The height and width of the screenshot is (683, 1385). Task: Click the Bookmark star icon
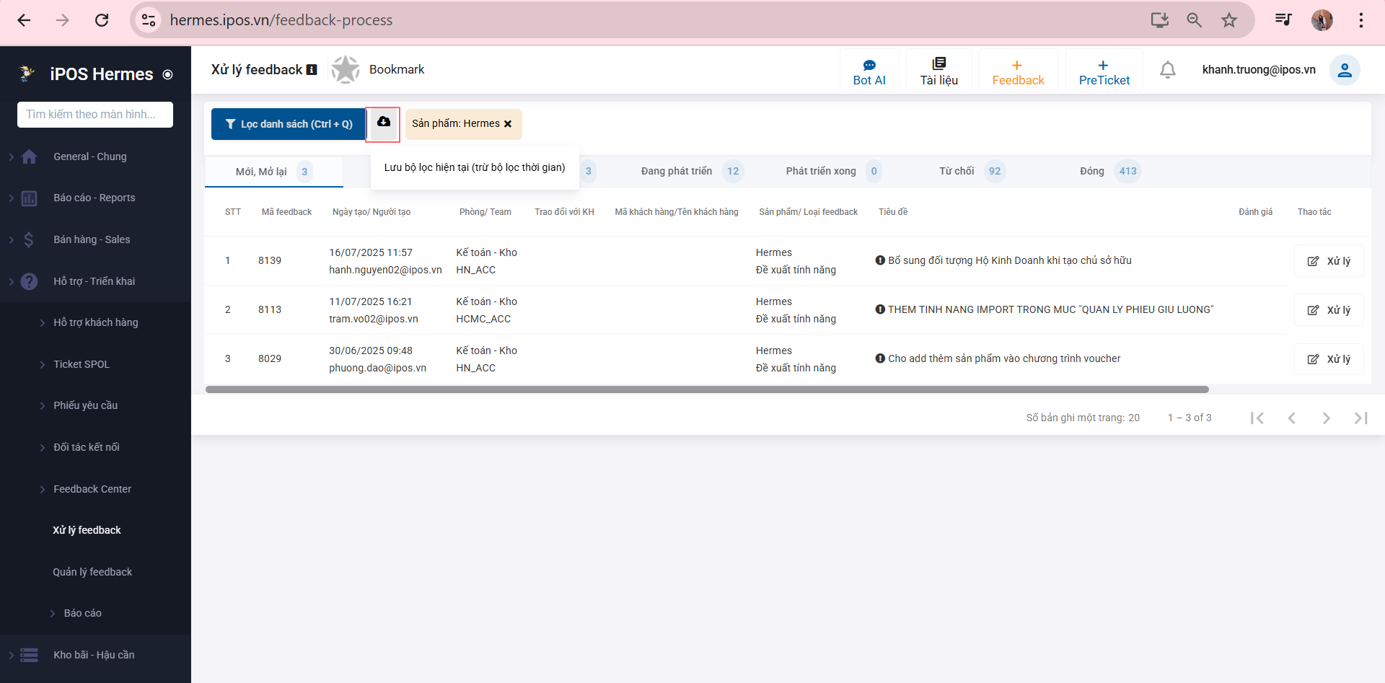click(x=346, y=69)
